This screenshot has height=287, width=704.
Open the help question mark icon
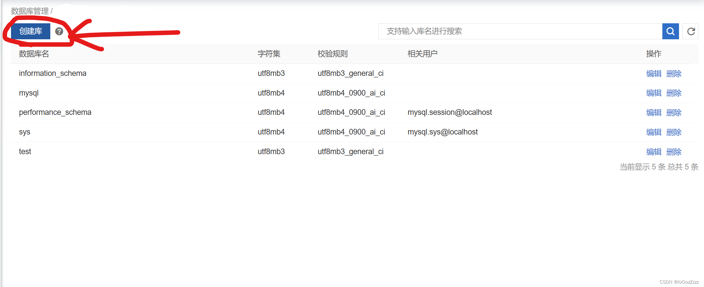click(x=59, y=31)
